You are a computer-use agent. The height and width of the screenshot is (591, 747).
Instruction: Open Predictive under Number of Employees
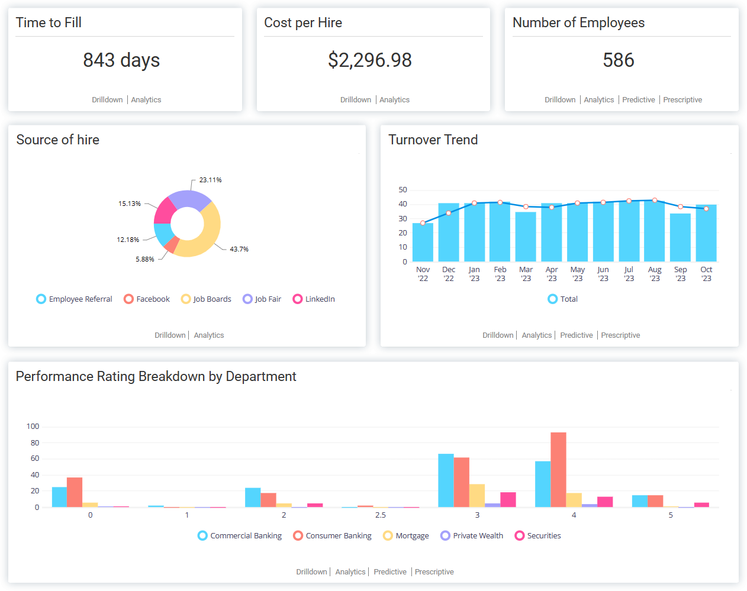[x=639, y=100]
